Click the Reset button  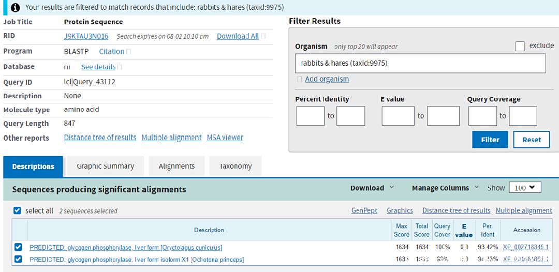point(532,140)
